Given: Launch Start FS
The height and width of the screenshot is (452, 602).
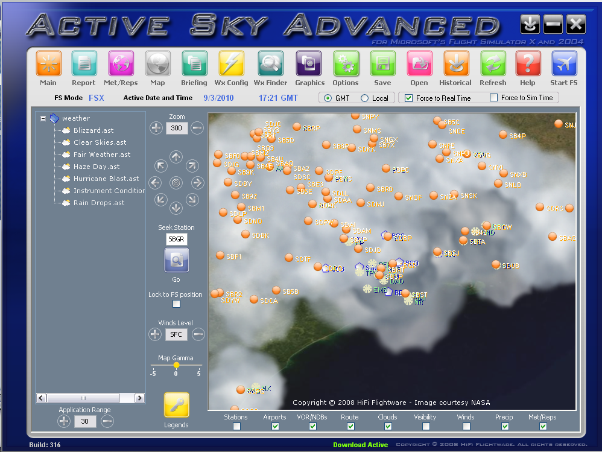Looking at the screenshot, I should pyautogui.click(x=563, y=63).
